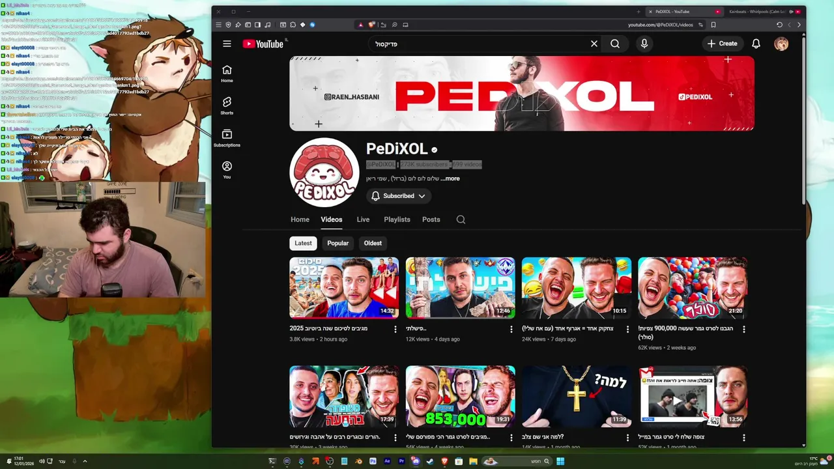This screenshot has height=469, width=834.
Task: Submit search with the magnifier icon
Action: click(615, 44)
